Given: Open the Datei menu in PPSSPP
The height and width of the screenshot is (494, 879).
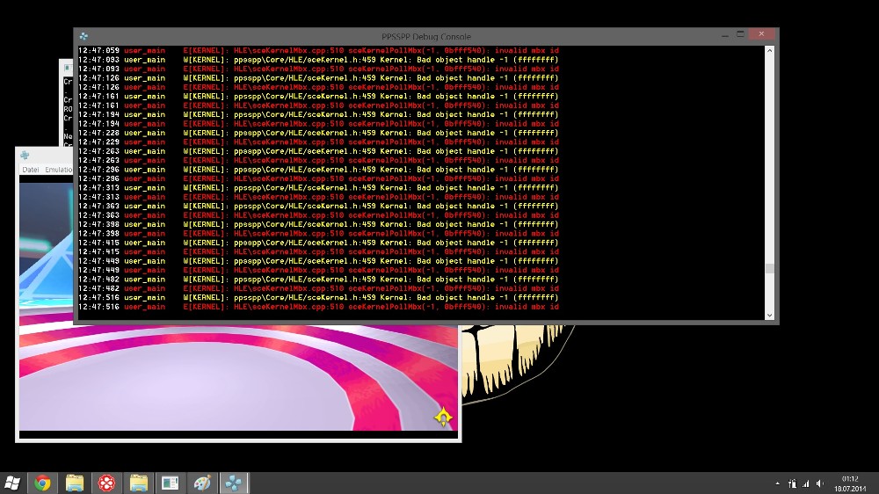Looking at the screenshot, I should [31, 170].
